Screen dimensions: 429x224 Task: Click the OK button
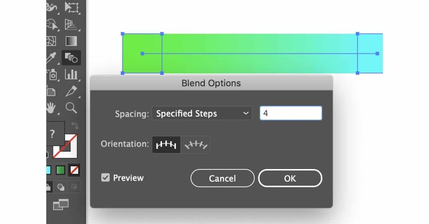click(290, 178)
